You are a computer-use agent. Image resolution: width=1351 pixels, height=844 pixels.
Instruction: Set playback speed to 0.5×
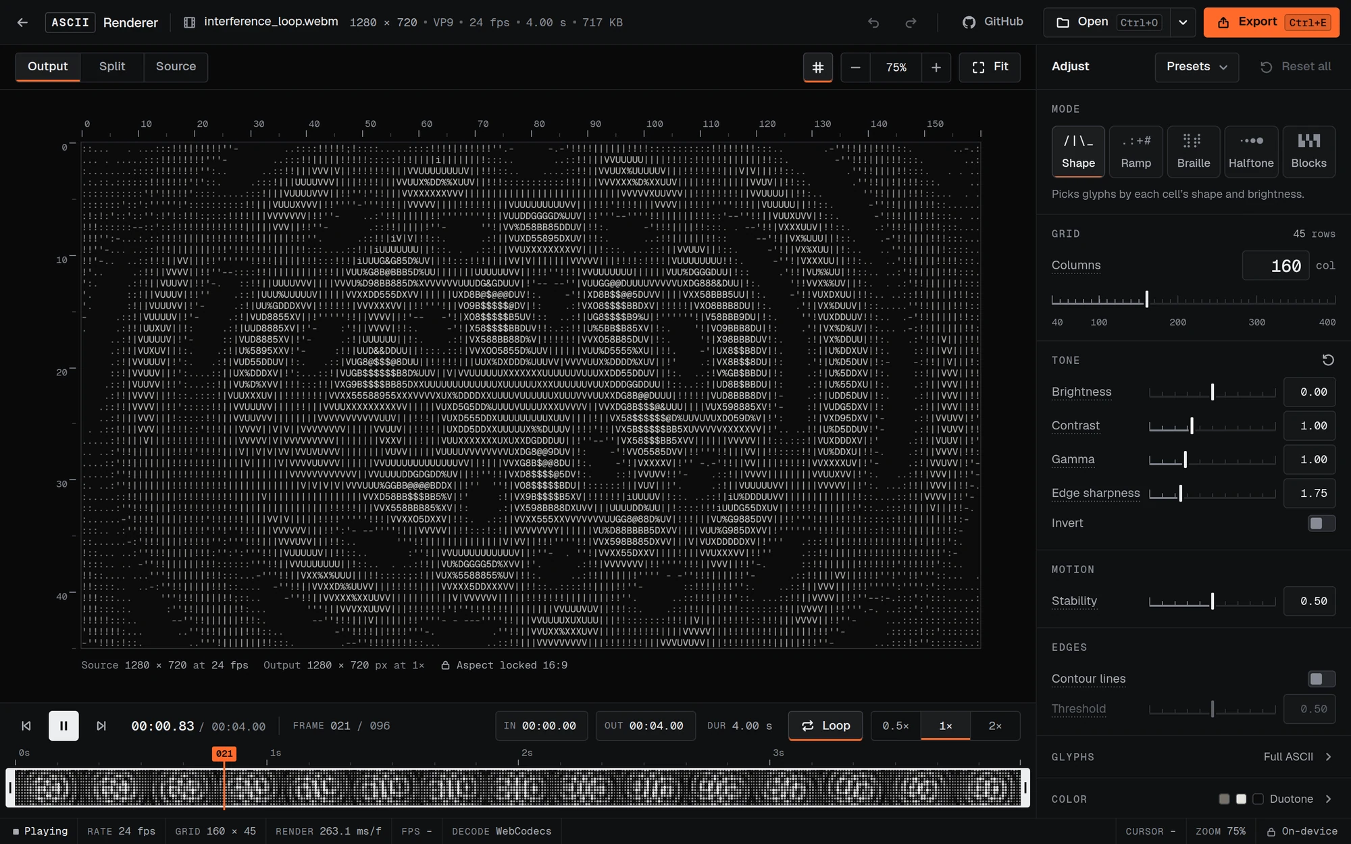coord(896,726)
